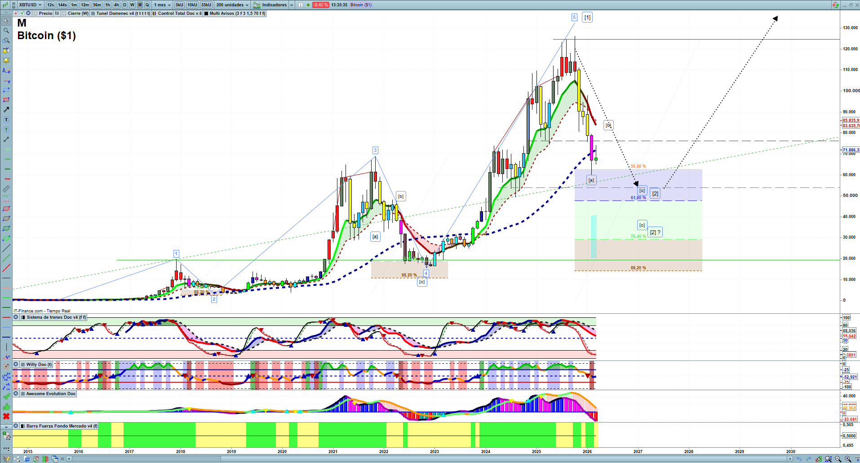Toggle the Precio checkbox

tap(35, 13)
